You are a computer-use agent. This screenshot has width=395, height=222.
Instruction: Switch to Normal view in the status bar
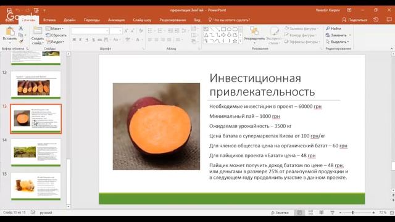point(299,213)
